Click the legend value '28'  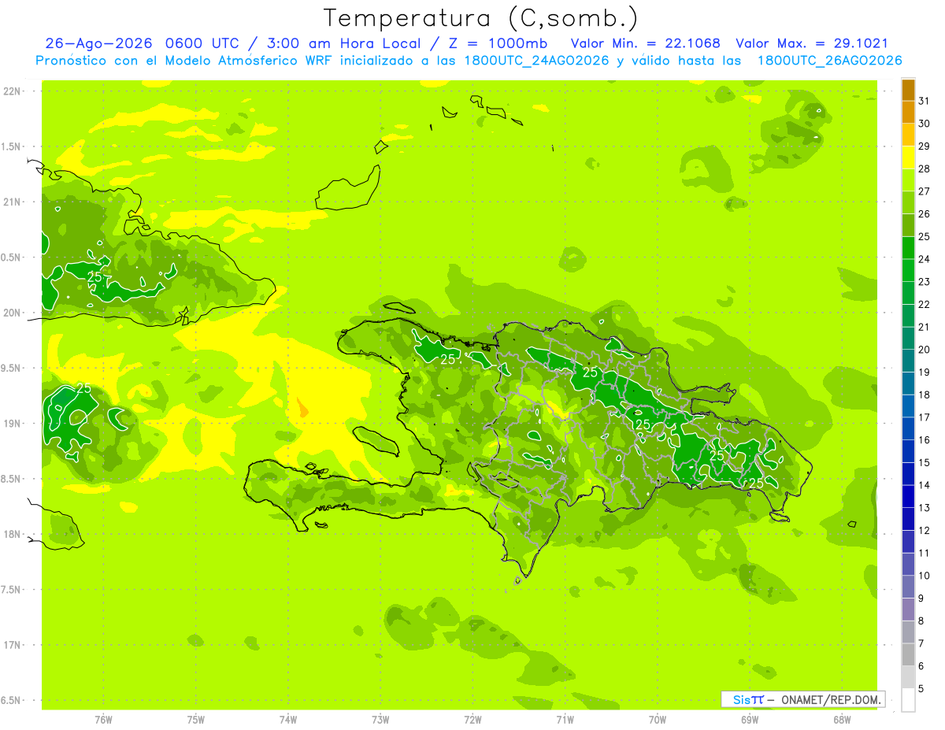pyautogui.click(x=924, y=169)
